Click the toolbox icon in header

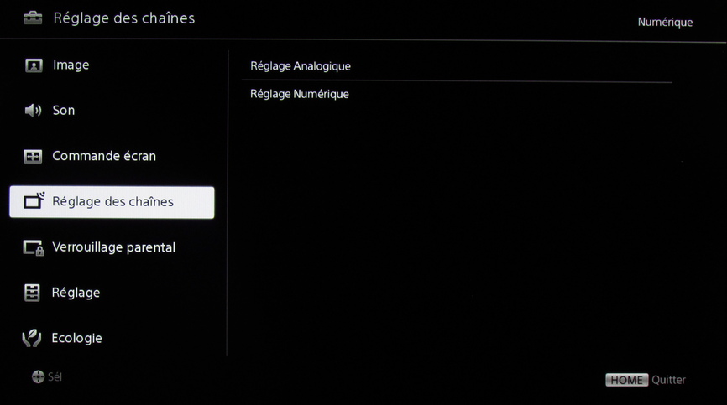(x=33, y=18)
